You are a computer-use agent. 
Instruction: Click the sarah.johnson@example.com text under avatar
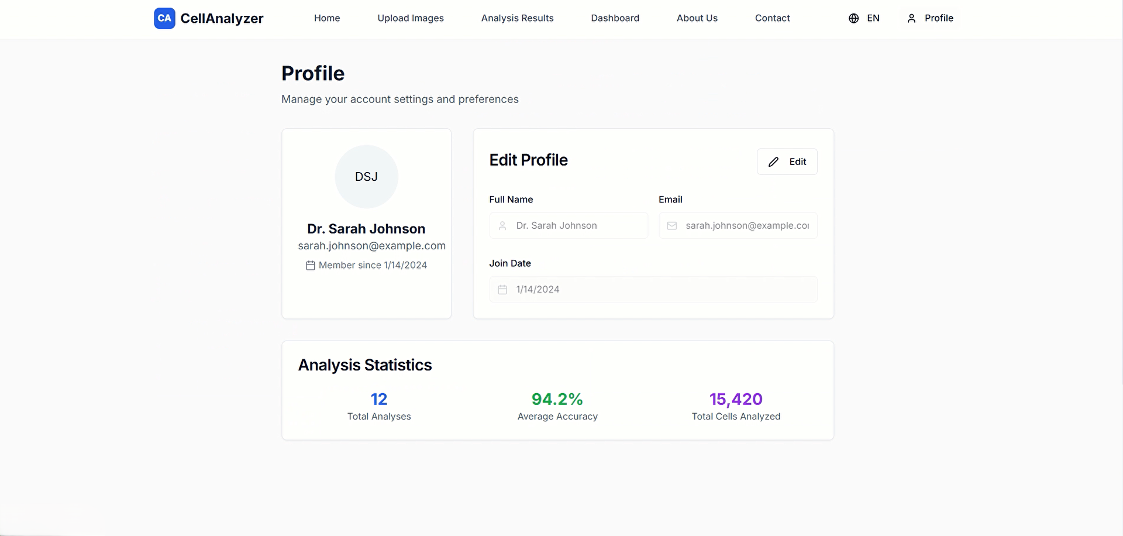pyautogui.click(x=371, y=246)
